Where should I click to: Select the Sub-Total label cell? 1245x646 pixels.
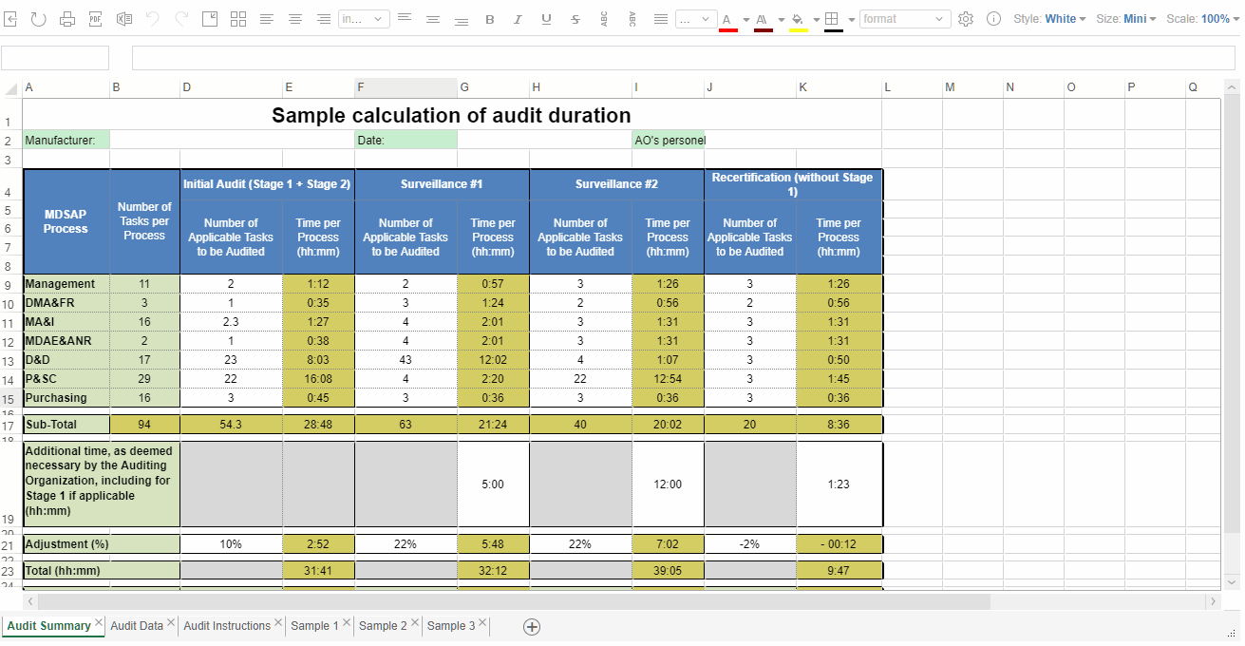[x=66, y=425]
